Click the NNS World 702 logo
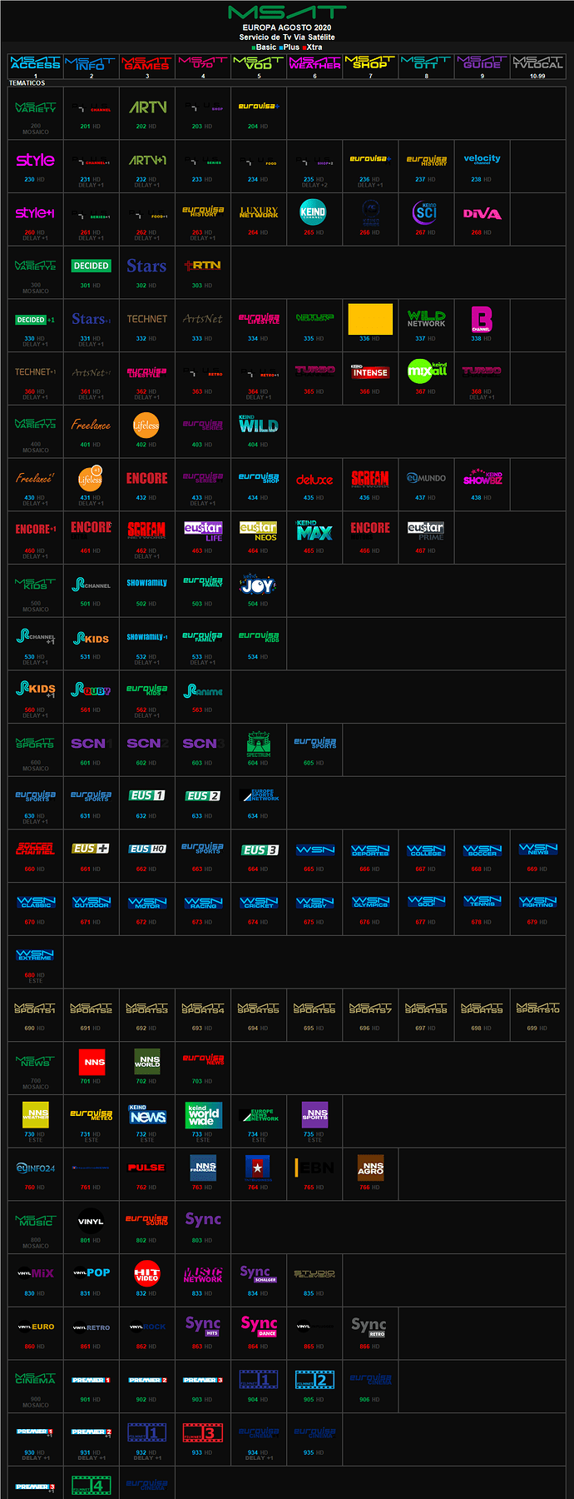The image size is (574, 1499). (147, 1062)
